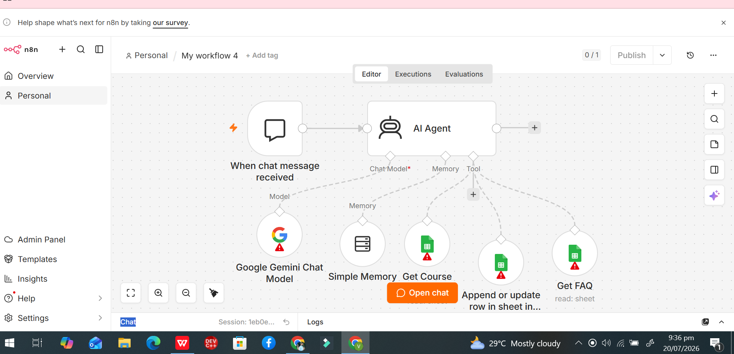Expand bottom panel chevron
This screenshot has width=734, height=354.
pyautogui.click(x=722, y=322)
